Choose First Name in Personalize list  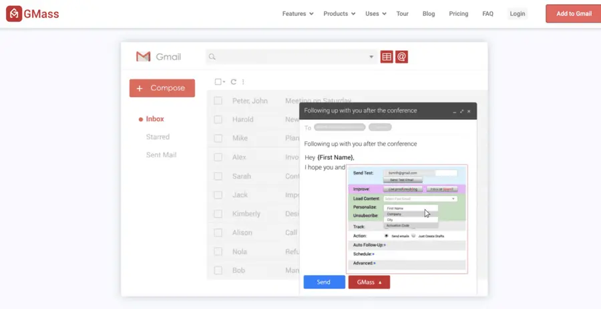[411, 208]
